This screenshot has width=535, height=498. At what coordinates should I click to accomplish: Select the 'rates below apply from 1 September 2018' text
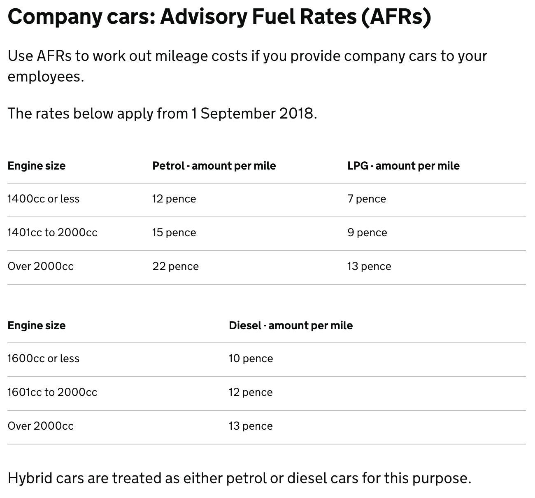pyautogui.click(x=163, y=113)
